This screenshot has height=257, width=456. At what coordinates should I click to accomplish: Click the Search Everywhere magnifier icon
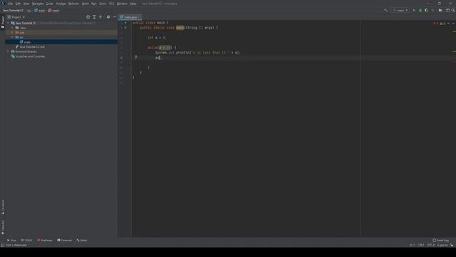[x=453, y=10]
